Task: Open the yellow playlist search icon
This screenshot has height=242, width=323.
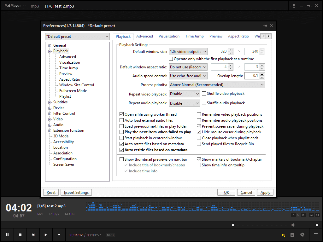Action: click(x=282, y=235)
